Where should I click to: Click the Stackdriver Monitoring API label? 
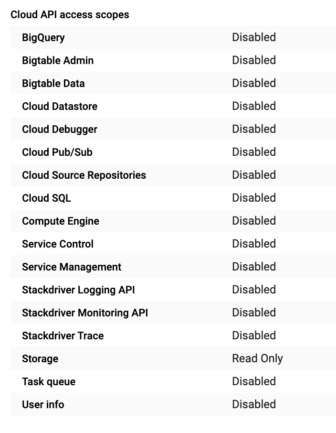point(85,313)
